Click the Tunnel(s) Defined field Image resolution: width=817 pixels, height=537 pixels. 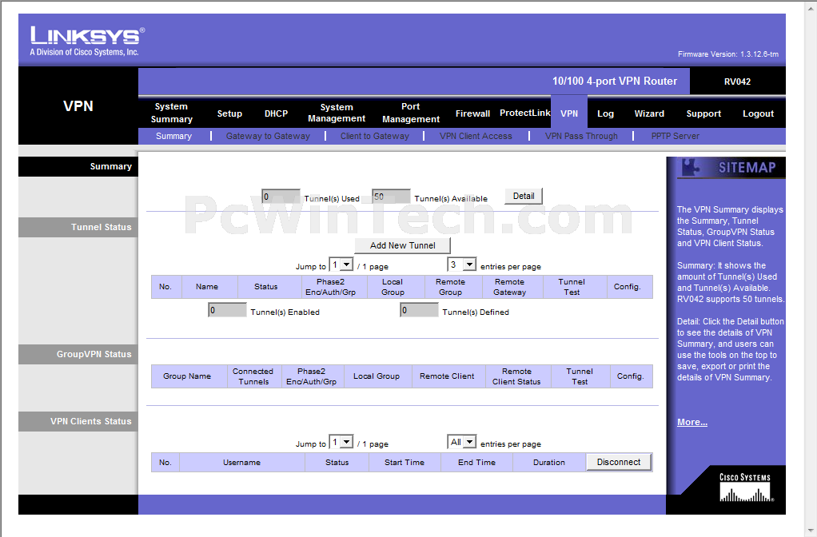click(x=420, y=310)
